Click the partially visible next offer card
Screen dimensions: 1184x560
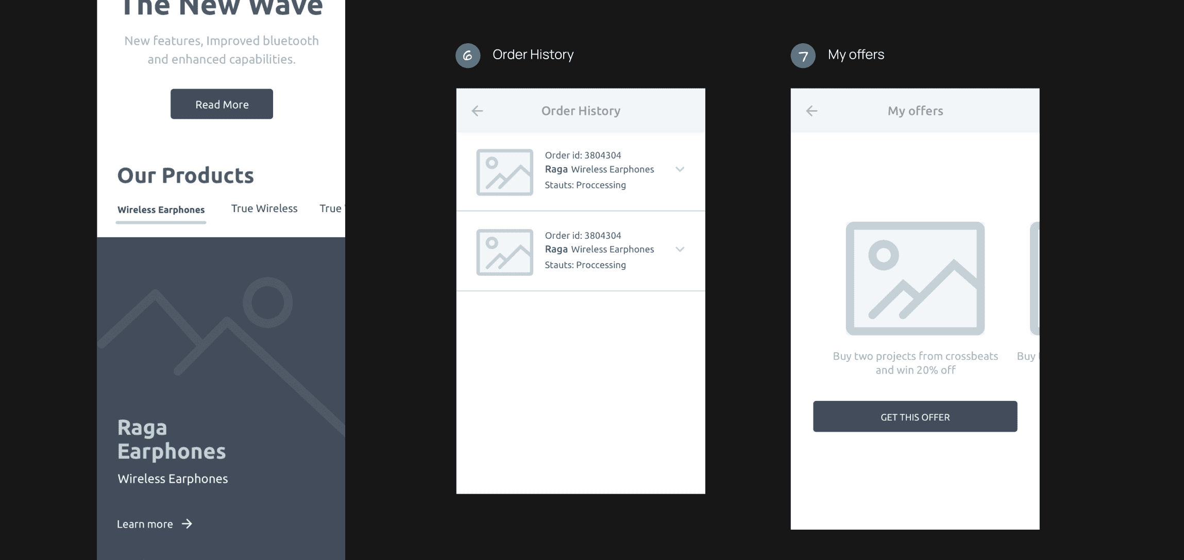(x=1034, y=278)
